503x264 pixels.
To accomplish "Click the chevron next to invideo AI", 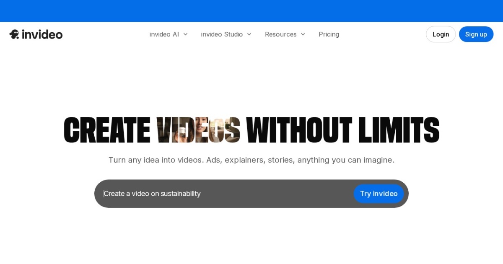I will 185,34.
